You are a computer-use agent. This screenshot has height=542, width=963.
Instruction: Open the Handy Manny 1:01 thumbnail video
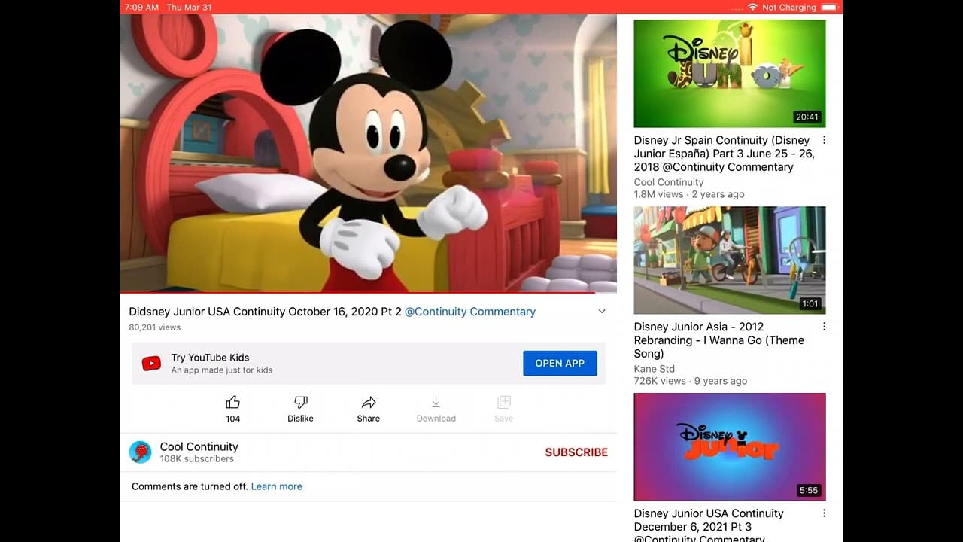pos(730,260)
